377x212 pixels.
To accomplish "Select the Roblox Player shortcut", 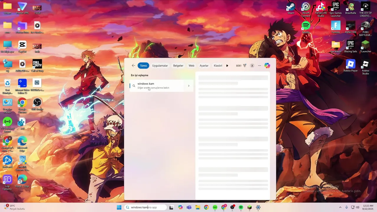I will [x=350, y=66].
